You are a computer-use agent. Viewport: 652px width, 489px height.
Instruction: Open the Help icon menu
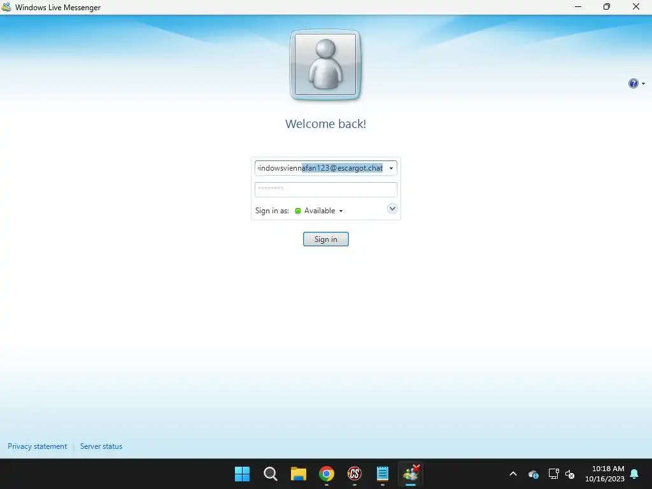coord(633,83)
